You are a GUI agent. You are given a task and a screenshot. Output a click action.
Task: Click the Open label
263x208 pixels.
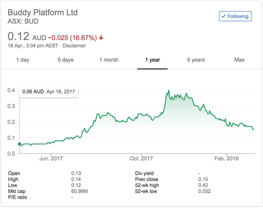tap(14, 173)
